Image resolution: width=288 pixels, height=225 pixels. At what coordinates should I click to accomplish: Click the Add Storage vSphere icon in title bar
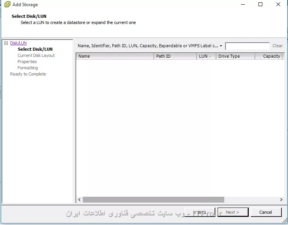7,4
